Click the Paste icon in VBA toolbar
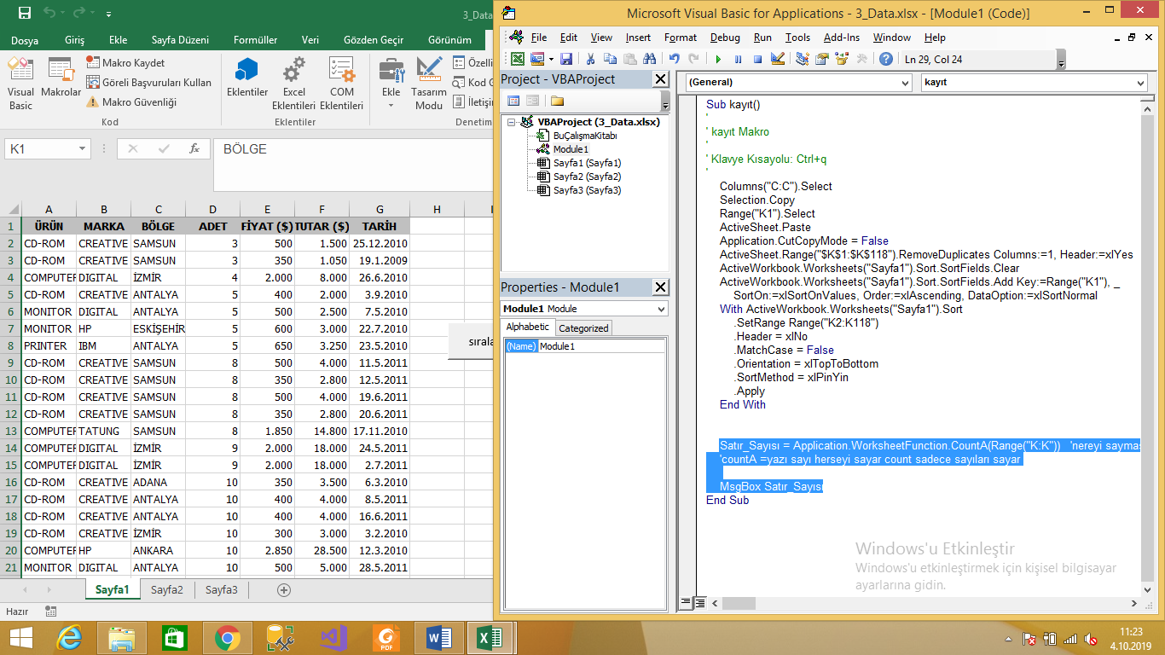1165x655 pixels. click(629, 59)
